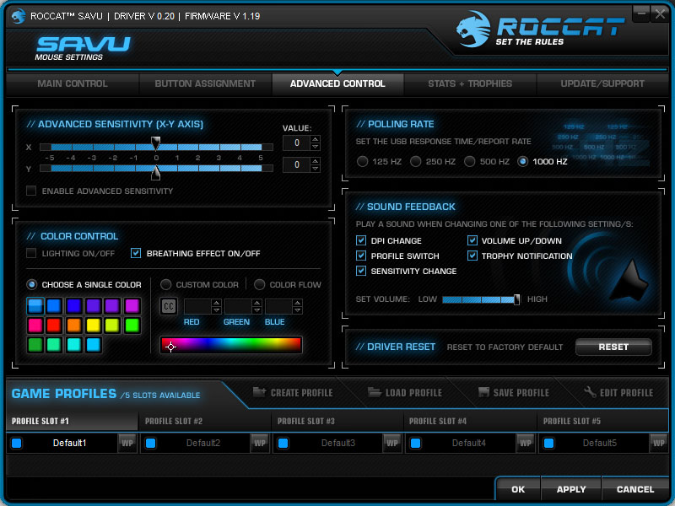Go to Update/Support tab
The image size is (675, 506).
click(602, 83)
